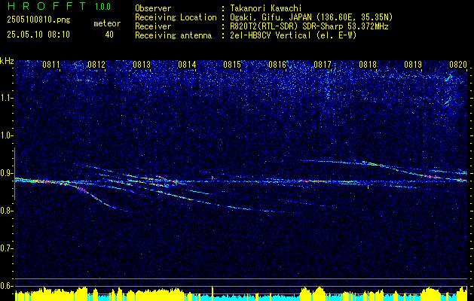The width and height of the screenshot is (474, 301).
Task: Click the 0813 time marker
Action: click(142, 64)
